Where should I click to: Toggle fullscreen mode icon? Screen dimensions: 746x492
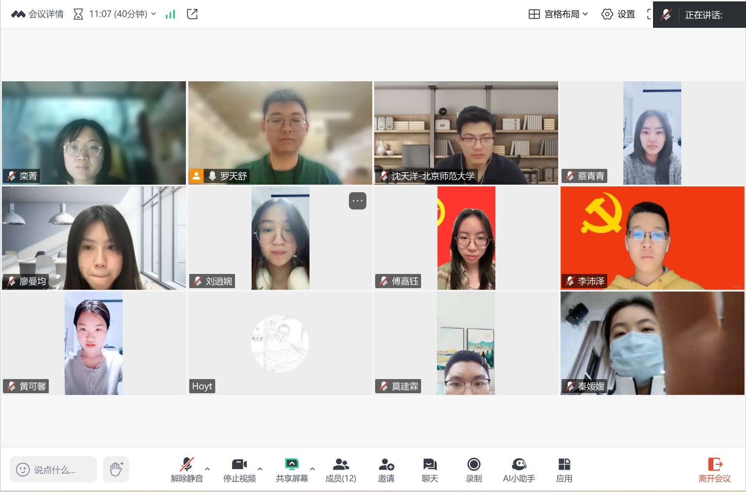click(x=649, y=14)
